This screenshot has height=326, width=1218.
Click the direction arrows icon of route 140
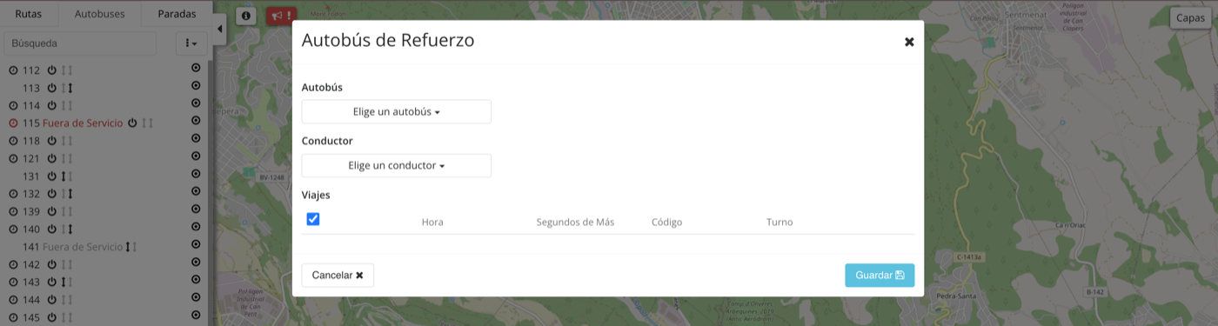point(66,230)
